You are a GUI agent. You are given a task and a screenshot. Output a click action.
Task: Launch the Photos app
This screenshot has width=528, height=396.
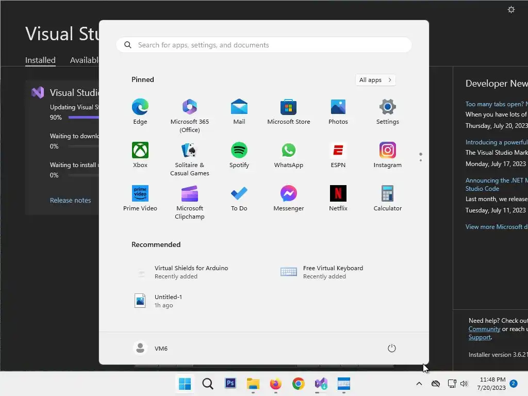tap(338, 112)
